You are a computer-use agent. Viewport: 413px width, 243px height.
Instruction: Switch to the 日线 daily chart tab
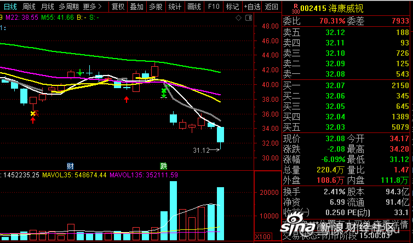10,7
